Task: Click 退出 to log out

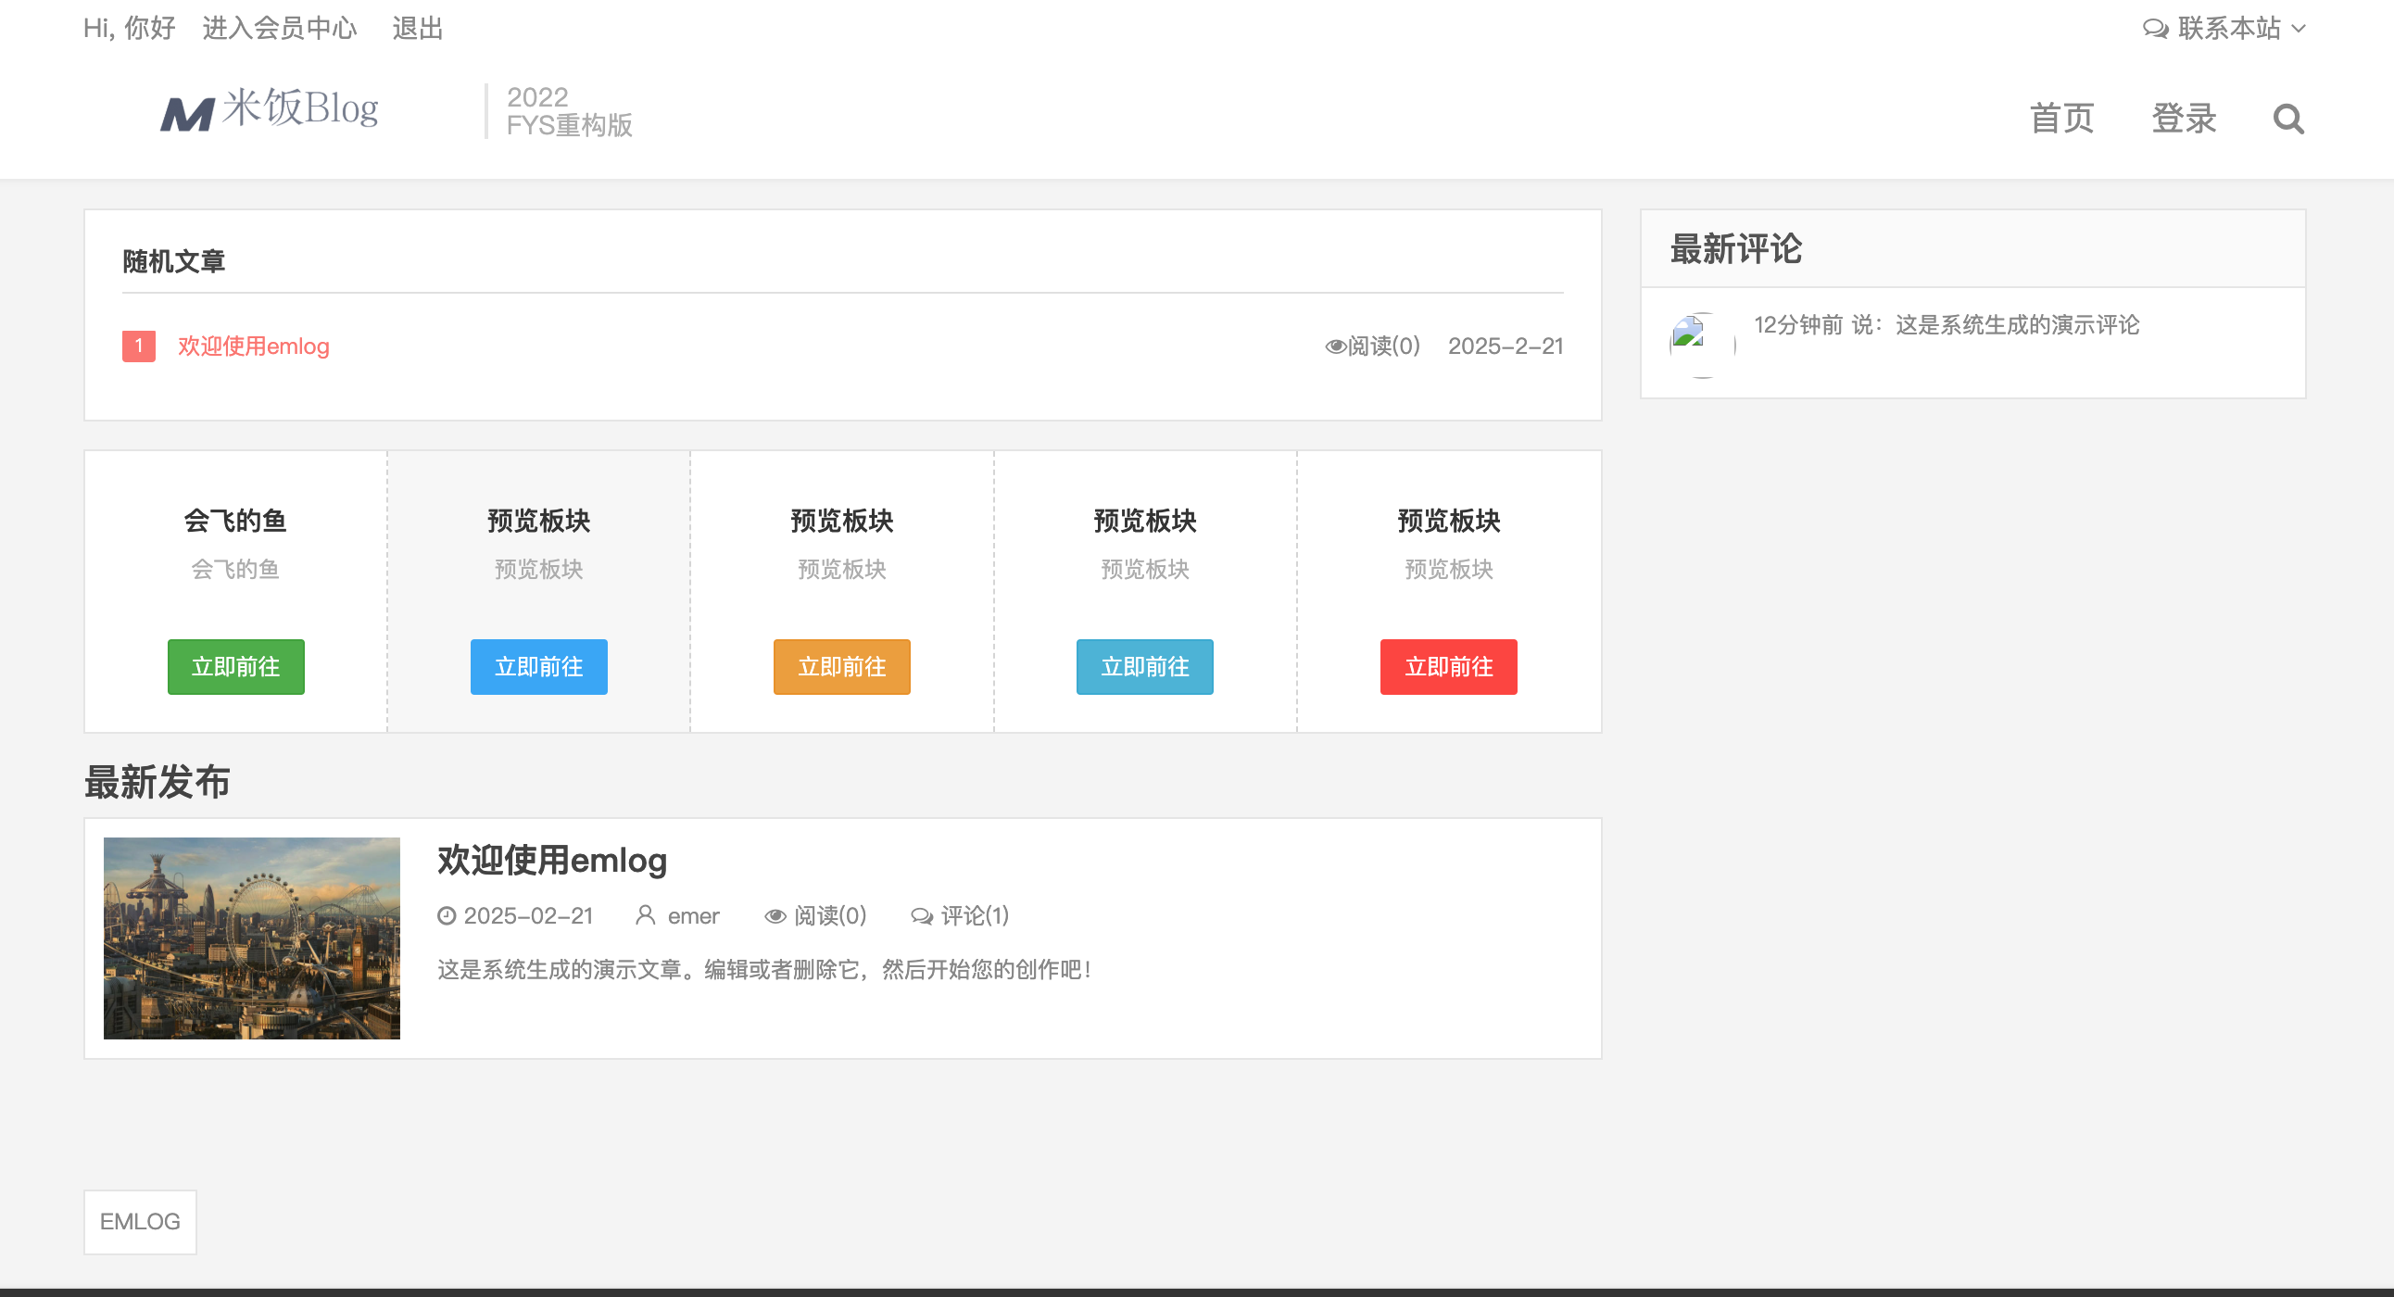Action: (x=417, y=29)
